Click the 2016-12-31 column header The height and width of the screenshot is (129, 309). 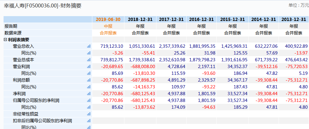[201, 19]
